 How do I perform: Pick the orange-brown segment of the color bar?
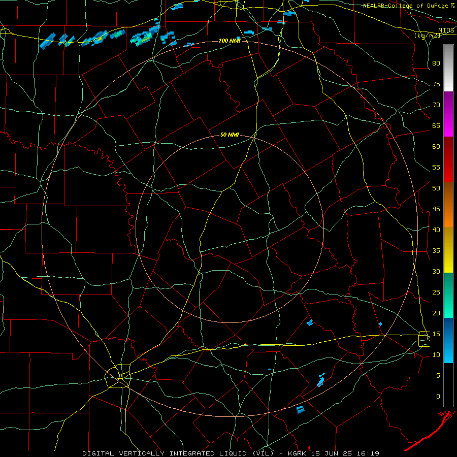point(448,204)
